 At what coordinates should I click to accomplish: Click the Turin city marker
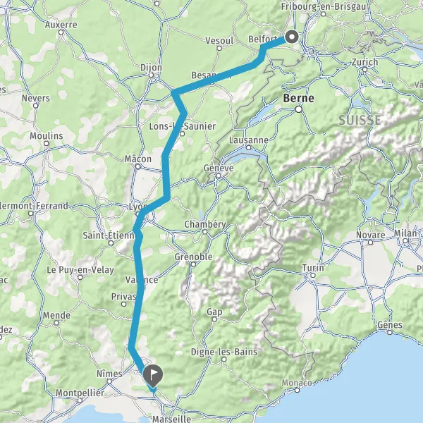coord(313,276)
